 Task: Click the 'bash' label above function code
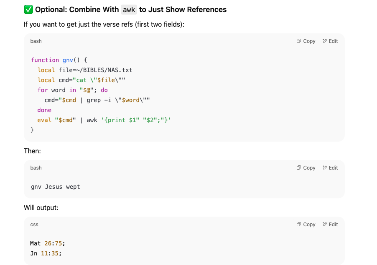[x=36, y=41]
